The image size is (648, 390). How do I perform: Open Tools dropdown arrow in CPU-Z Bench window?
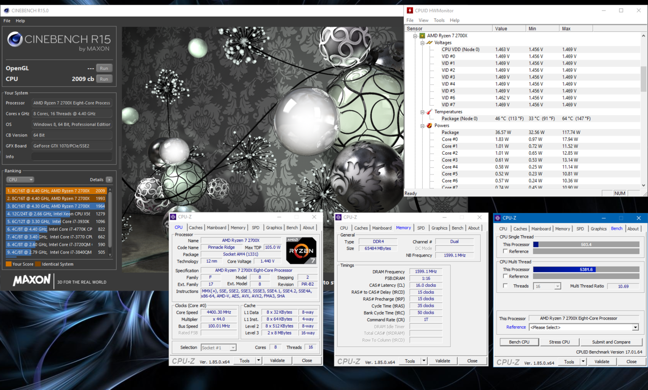[583, 362]
